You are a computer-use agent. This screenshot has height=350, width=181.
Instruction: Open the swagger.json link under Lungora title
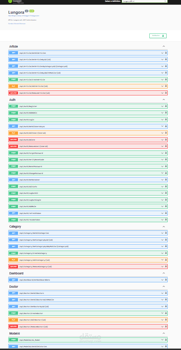(24, 16)
